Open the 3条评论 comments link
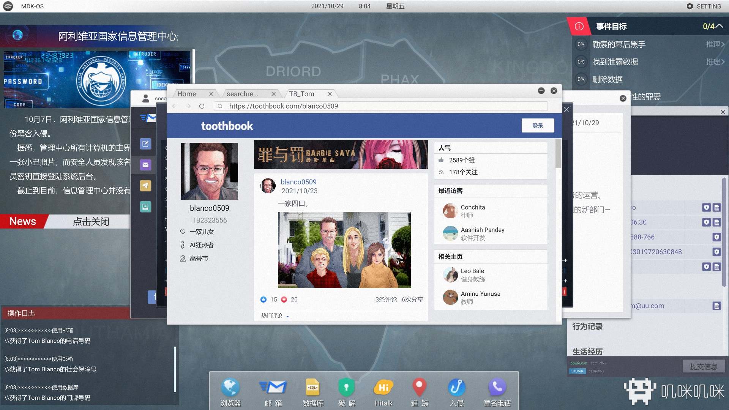The image size is (729, 410). 386,300
